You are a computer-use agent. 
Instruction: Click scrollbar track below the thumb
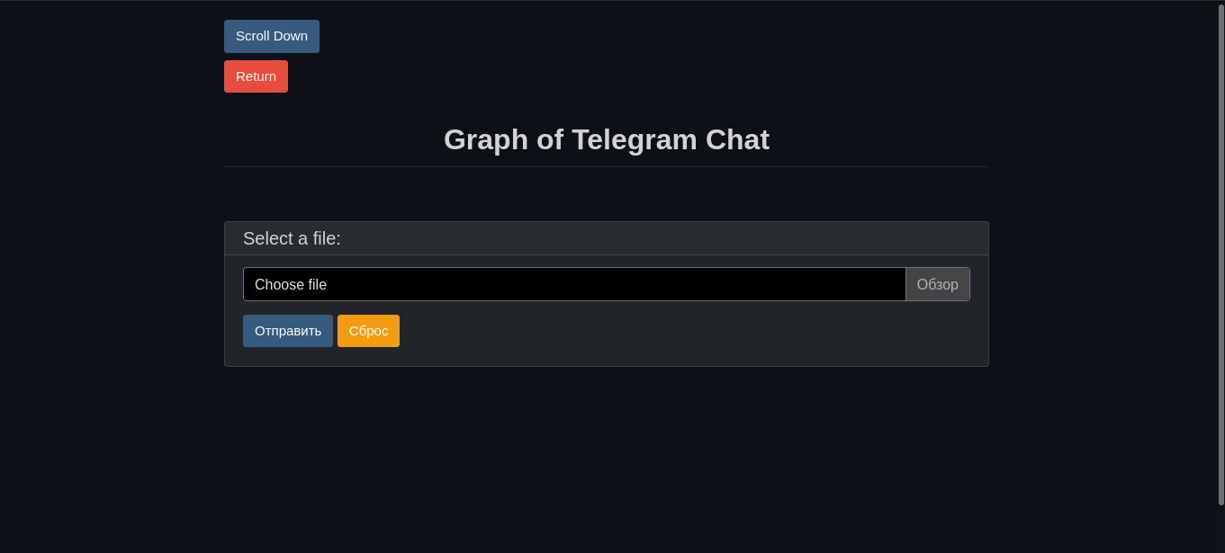pyautogui.click(x=1220, y=531)
